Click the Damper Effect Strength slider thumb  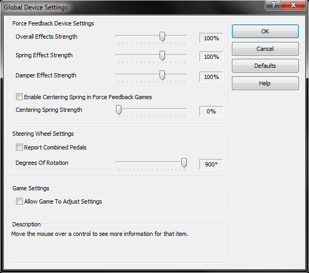tap(162, 75)
